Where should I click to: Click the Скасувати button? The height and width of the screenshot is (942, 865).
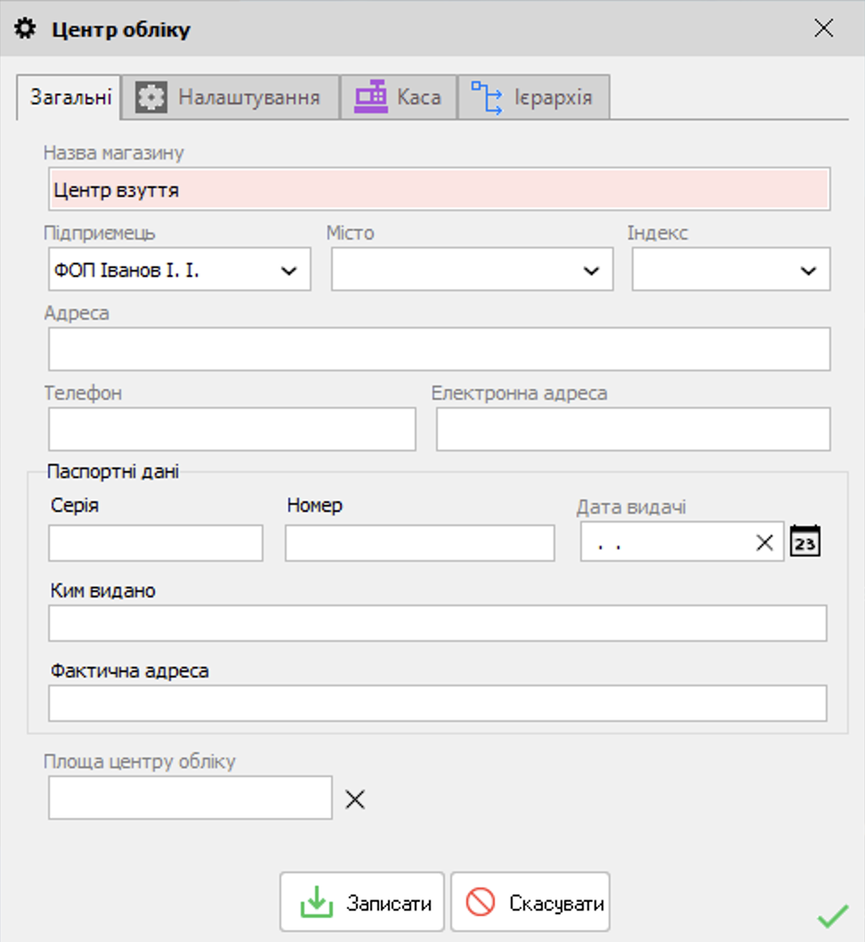pyautogui.click(x=530, y=902)
